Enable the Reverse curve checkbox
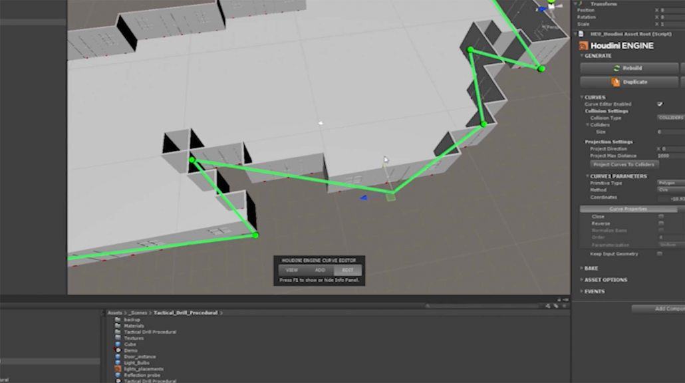Screen dimensions: 685x383 tap(660, 223)
